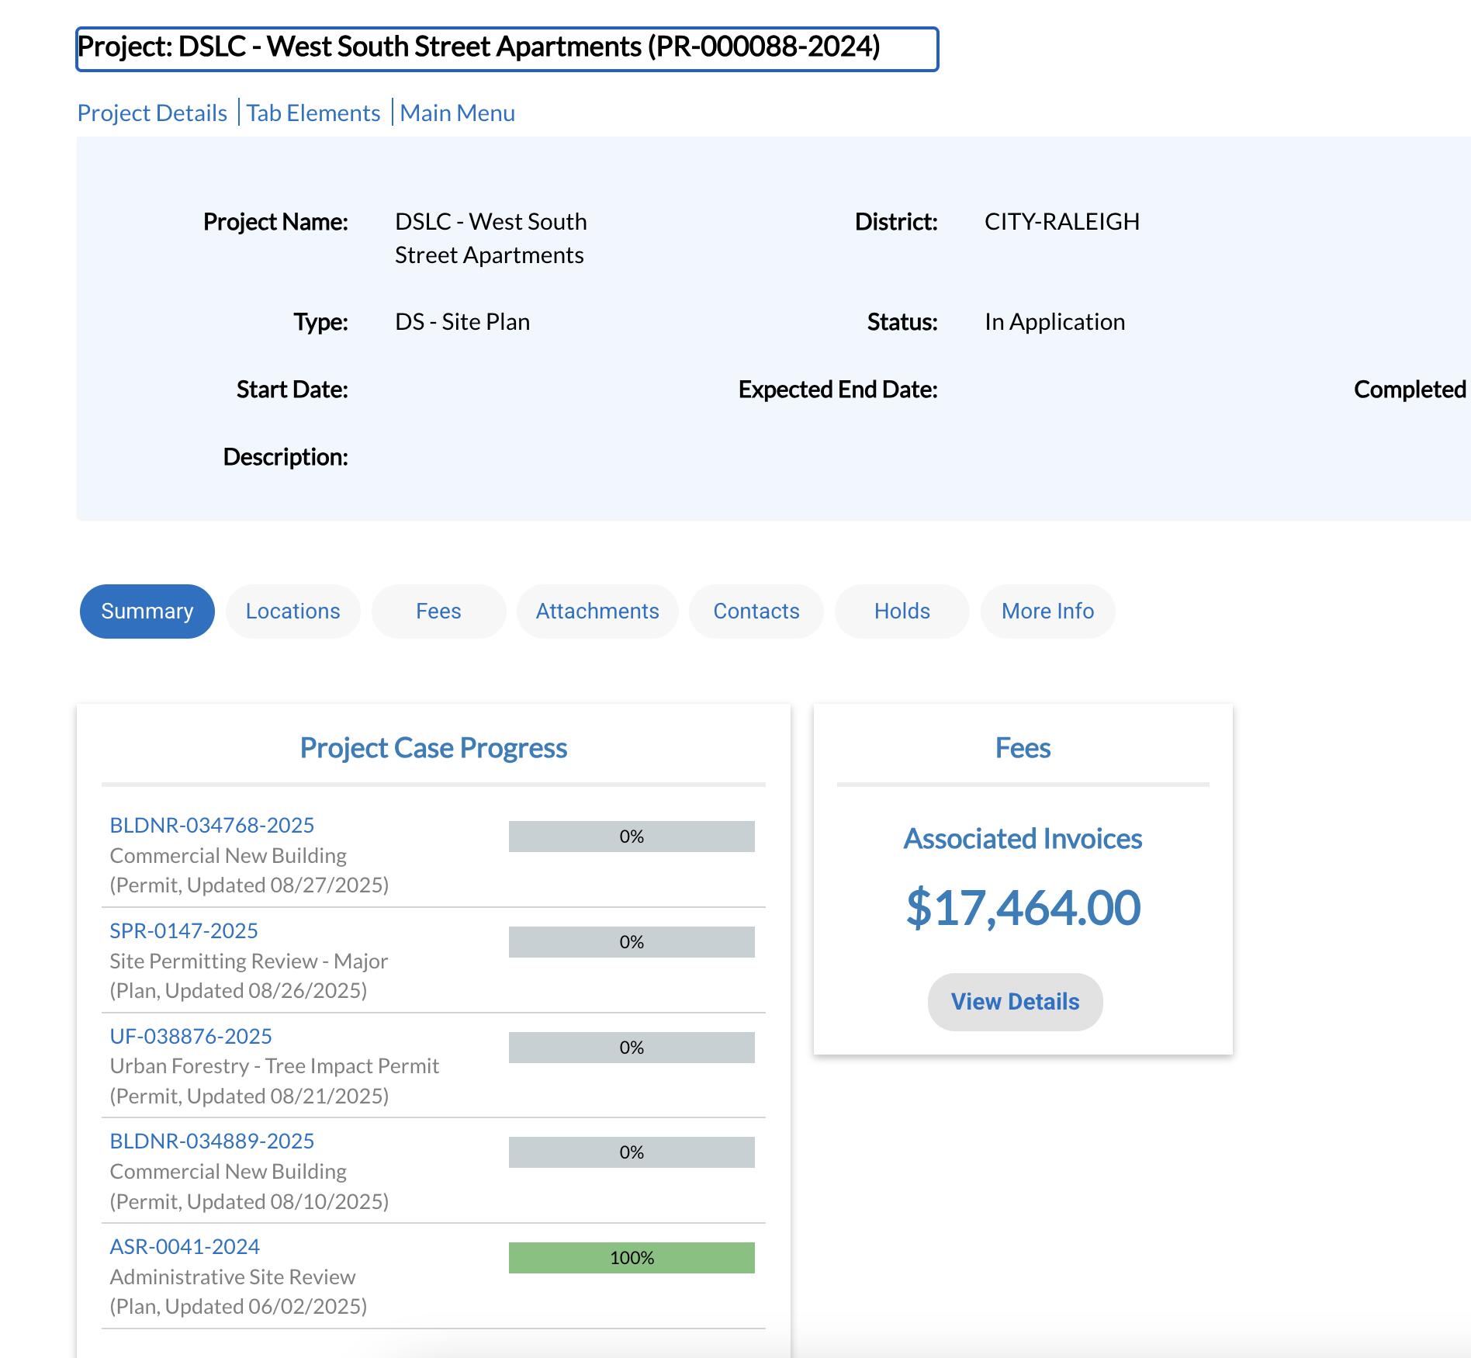The width and height of the screenshot is (1471, 1358).
Task: Go to Main Menu link
Action: [457, 113]
